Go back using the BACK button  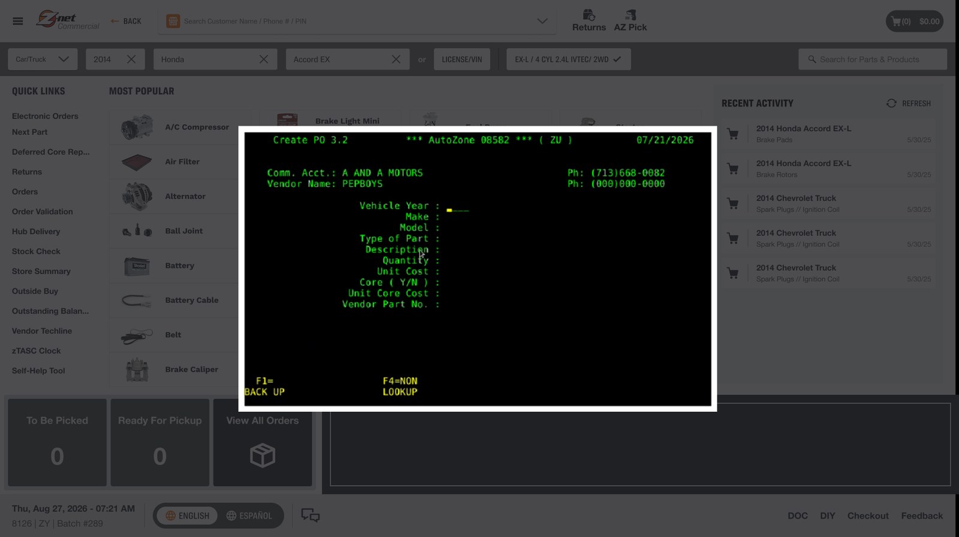tap(126, 21)
